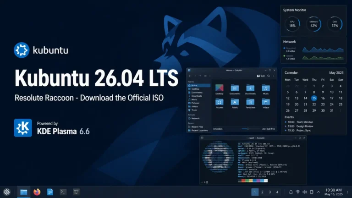Open Trash in Dolphin Places sidebar

click(199, 110)
